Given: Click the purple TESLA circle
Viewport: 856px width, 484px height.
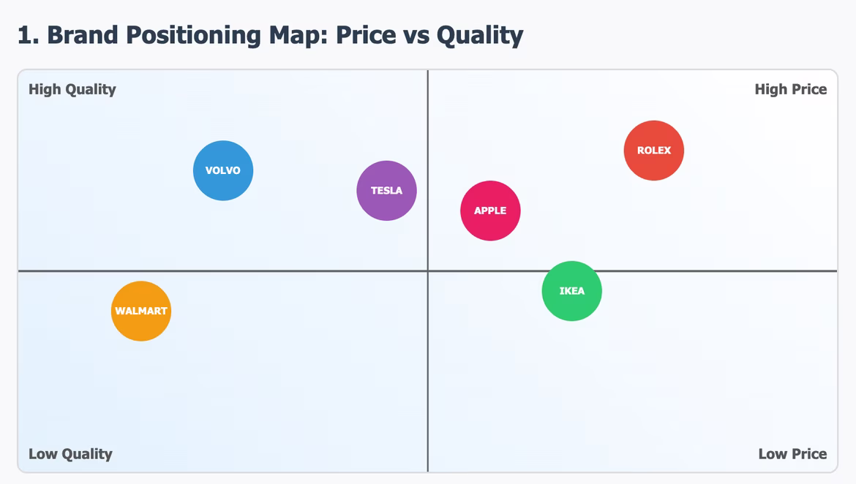Looking at the screenshot, I should (386, 191).
